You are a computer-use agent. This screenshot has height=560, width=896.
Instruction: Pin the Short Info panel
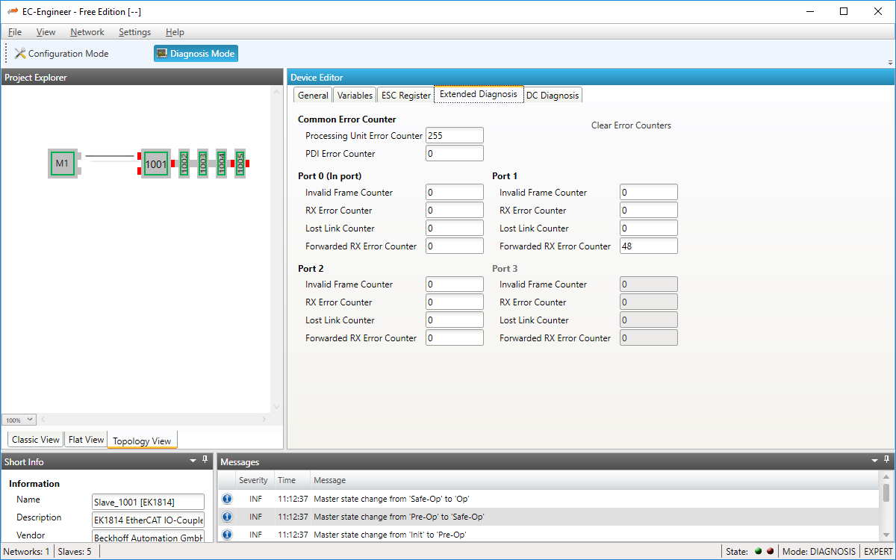pos(205,461)
